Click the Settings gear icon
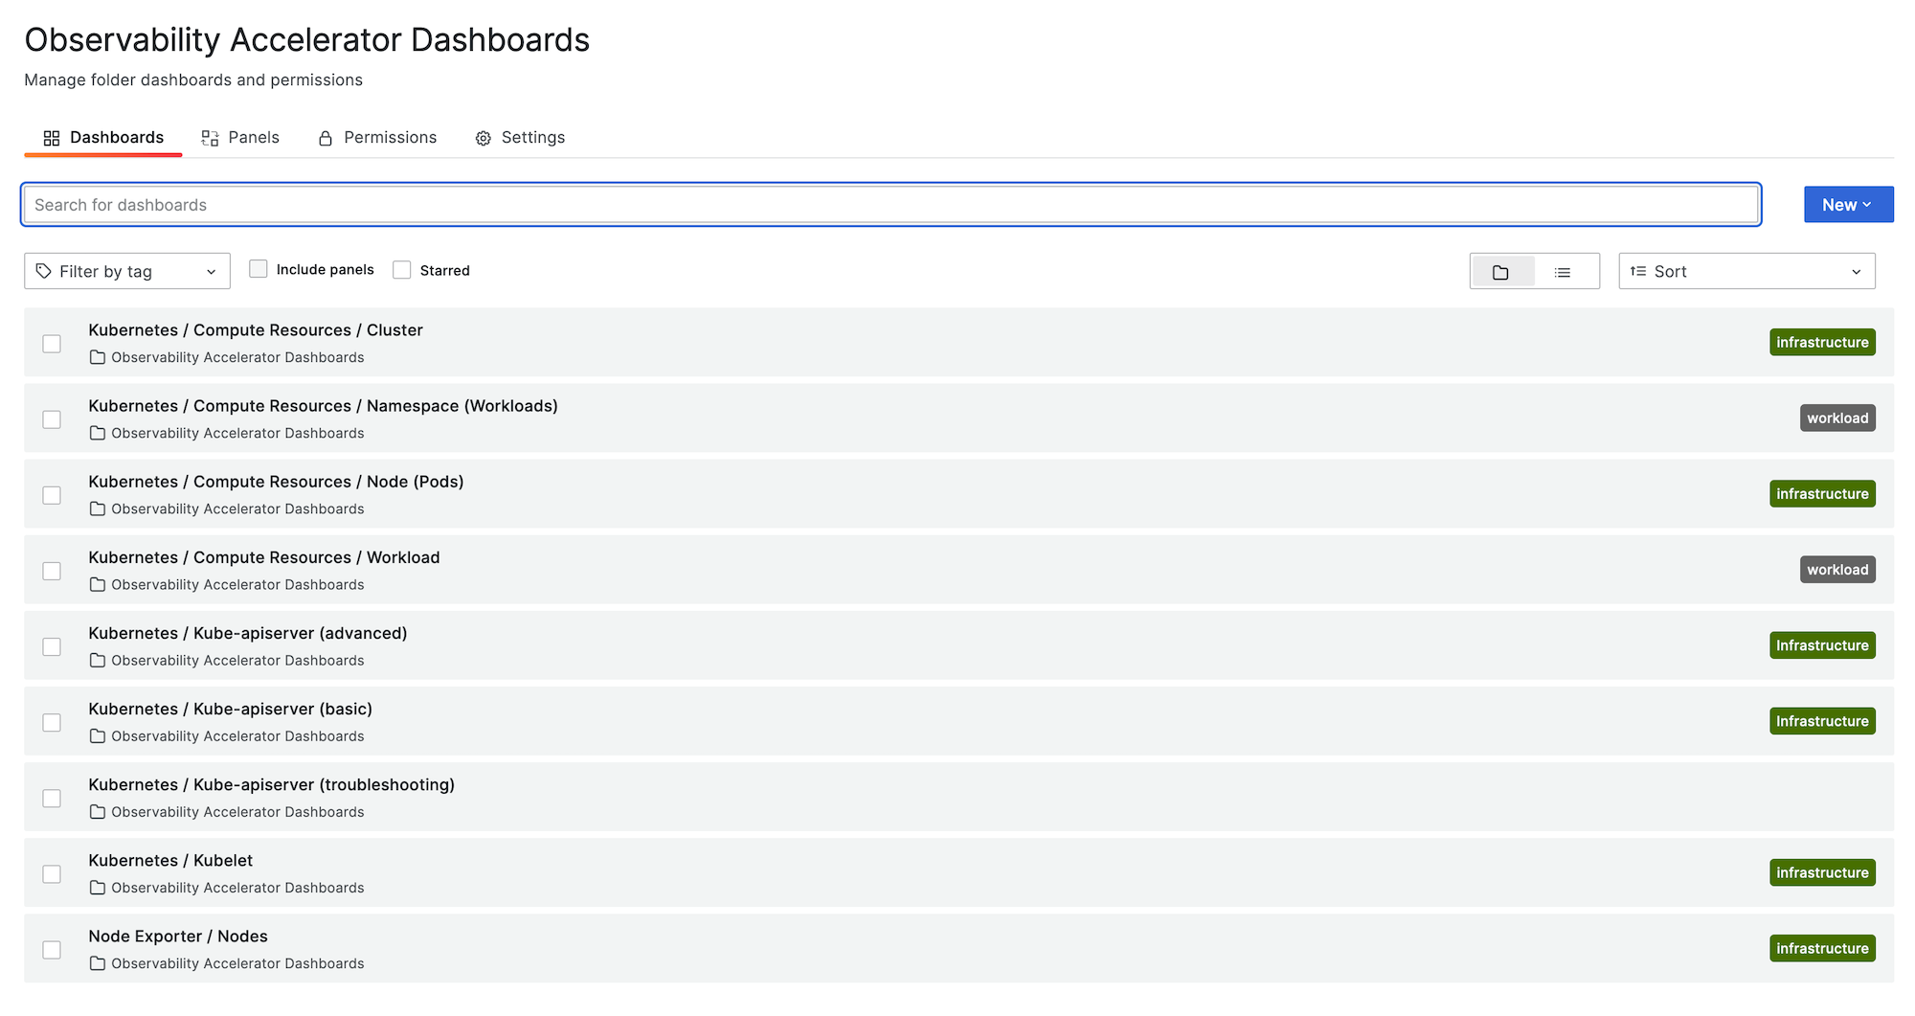The width and height of the screenshot is (1915, 1016). [484, 138]
